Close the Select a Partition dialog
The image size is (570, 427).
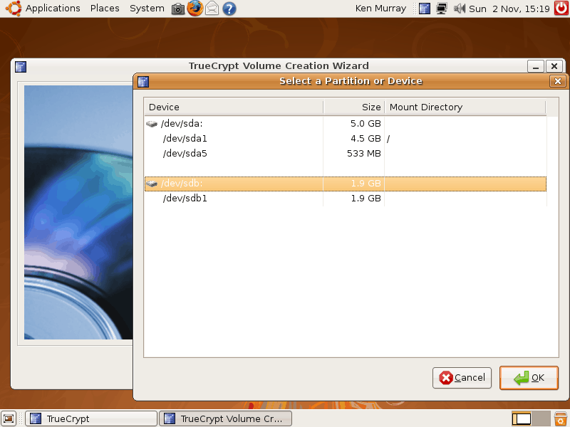558,81
